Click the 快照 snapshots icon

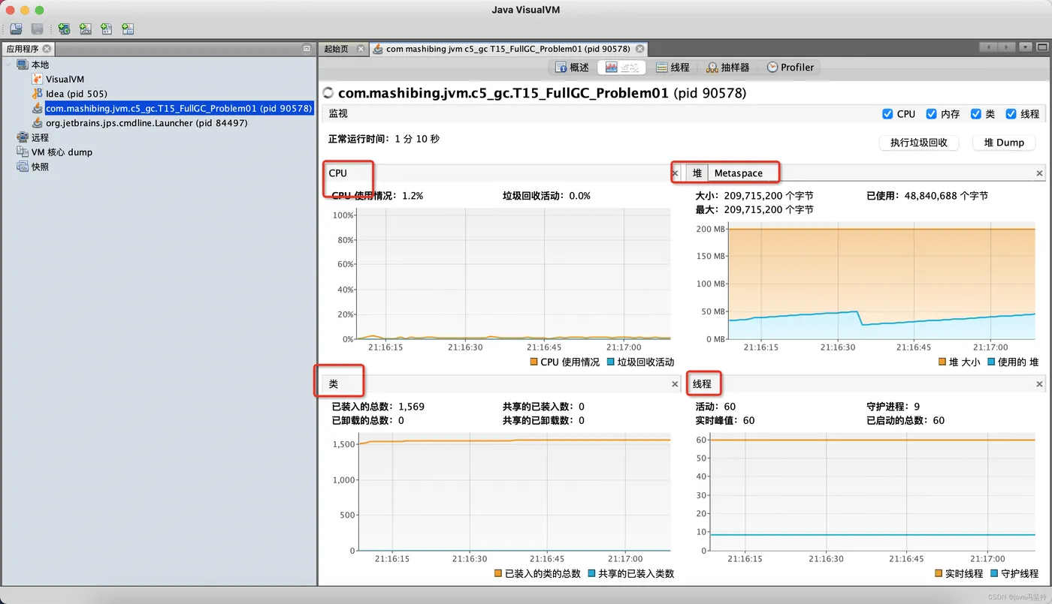[23, 167]
